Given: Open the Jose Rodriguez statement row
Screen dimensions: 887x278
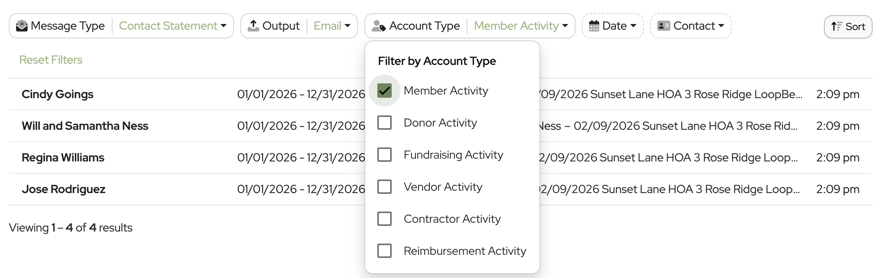Looking at the screenshot, I should coord(63,189).
